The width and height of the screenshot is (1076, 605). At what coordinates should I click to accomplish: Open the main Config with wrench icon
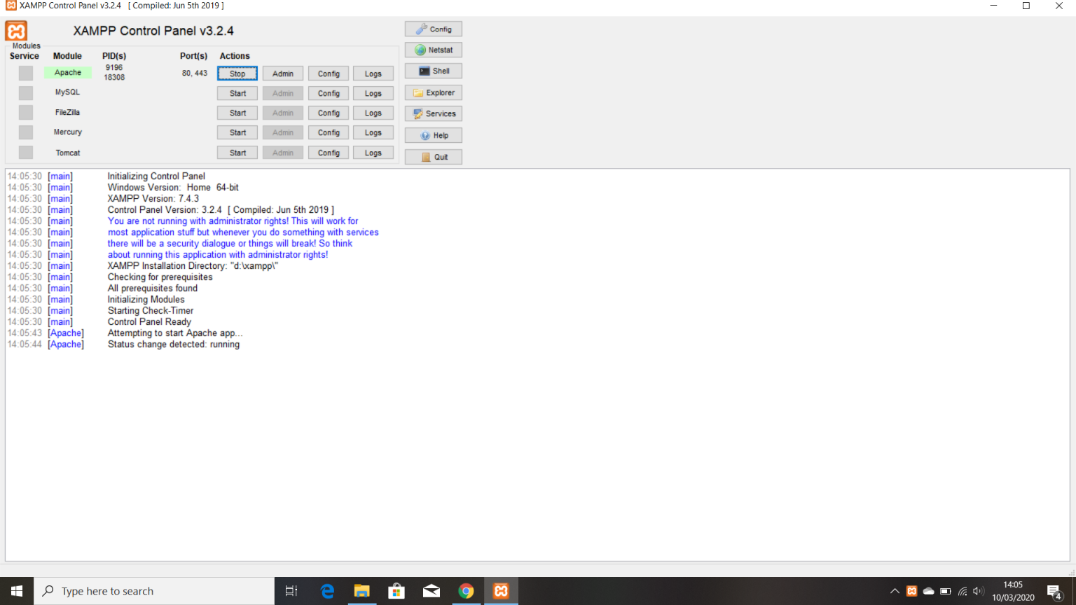434,29
